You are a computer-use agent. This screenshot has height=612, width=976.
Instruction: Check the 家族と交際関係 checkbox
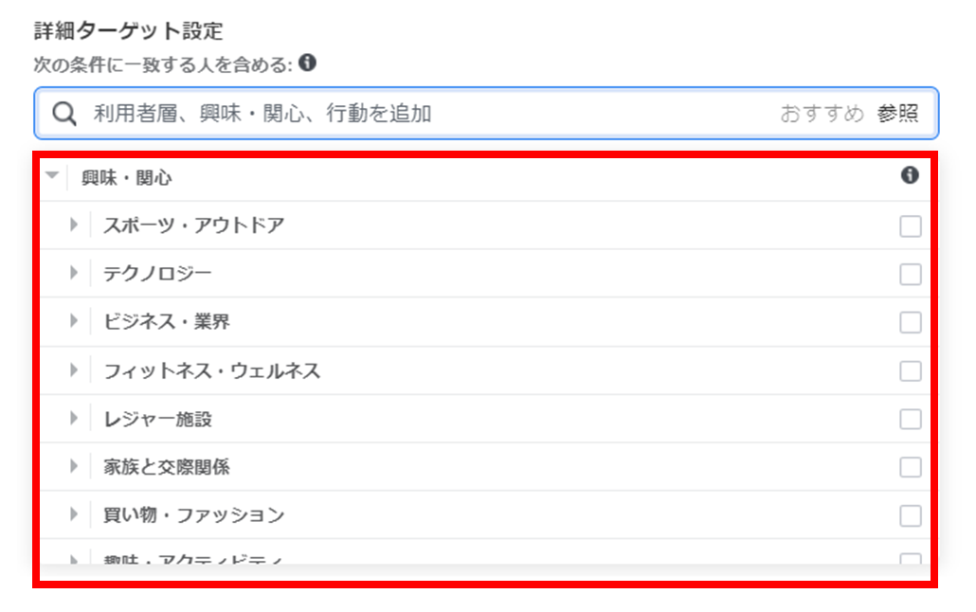(x=911, y=467)
